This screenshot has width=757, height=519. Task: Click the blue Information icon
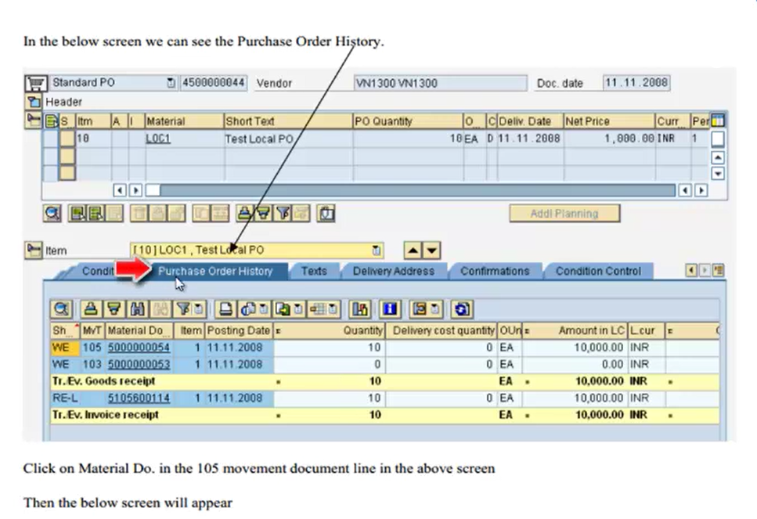[x=390, y=309]
